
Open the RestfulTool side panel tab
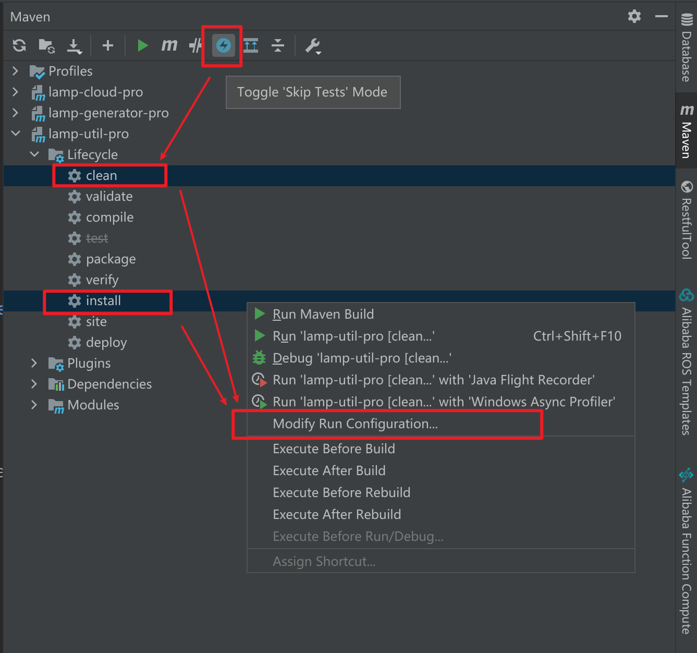tap(686, 221)
